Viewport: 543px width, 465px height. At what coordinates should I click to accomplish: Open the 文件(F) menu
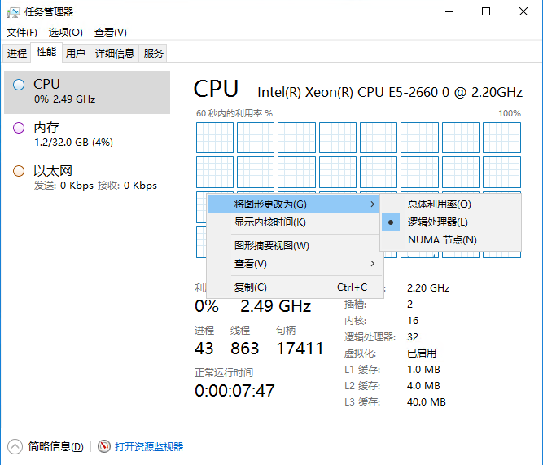point(21,33)
